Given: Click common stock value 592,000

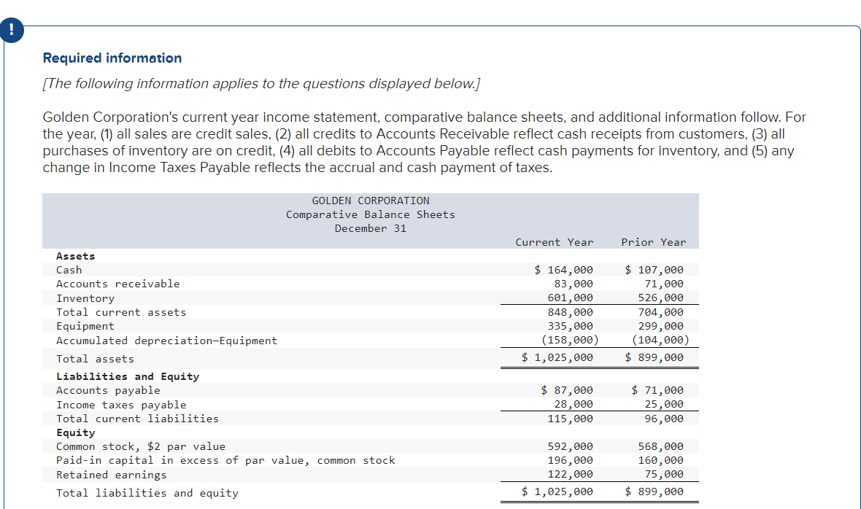Looking at the screenshot, I should pyautogui.click(x=570, y=446).
